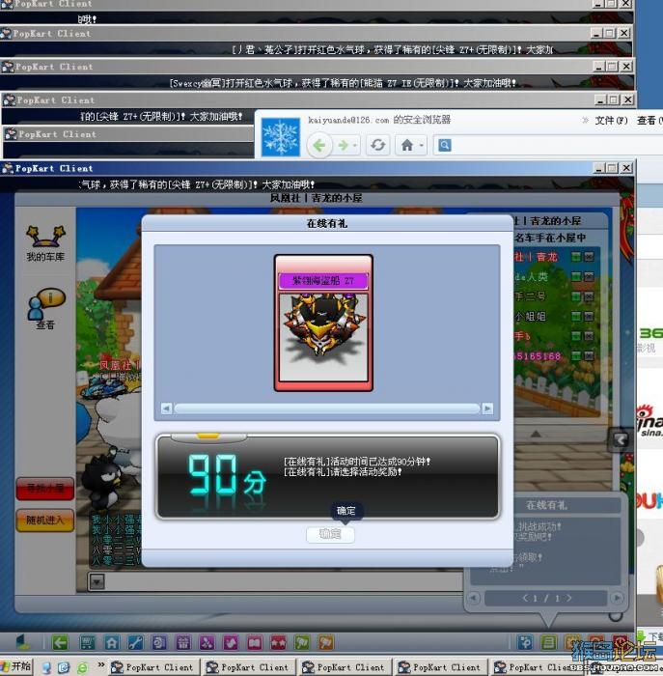Click the red button above 随机进入
Viewport: 663px width, 676px height.
click(45, 489)
